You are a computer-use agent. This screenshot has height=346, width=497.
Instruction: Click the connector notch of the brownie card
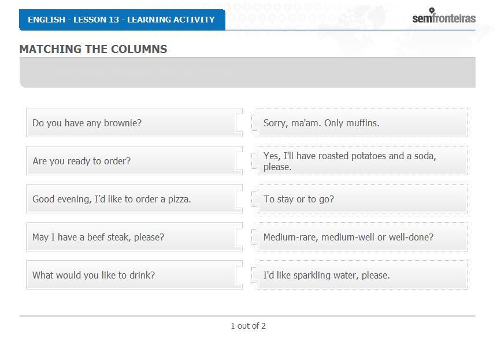tap(239, 123)
